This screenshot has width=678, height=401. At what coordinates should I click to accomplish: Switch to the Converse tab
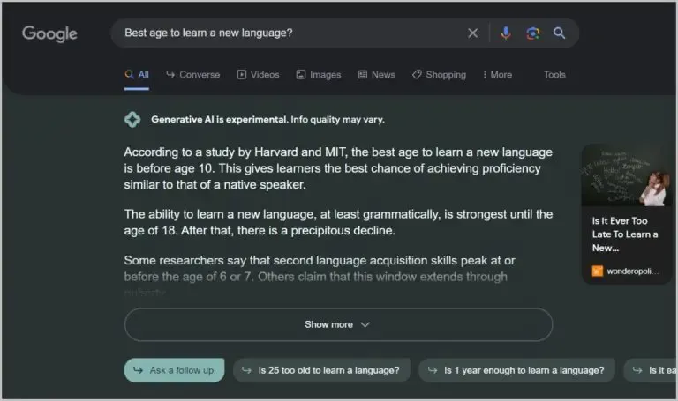coord(192,75)
